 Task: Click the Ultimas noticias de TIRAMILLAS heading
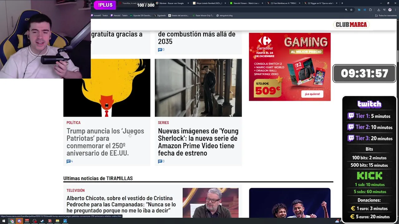[98, 178]
